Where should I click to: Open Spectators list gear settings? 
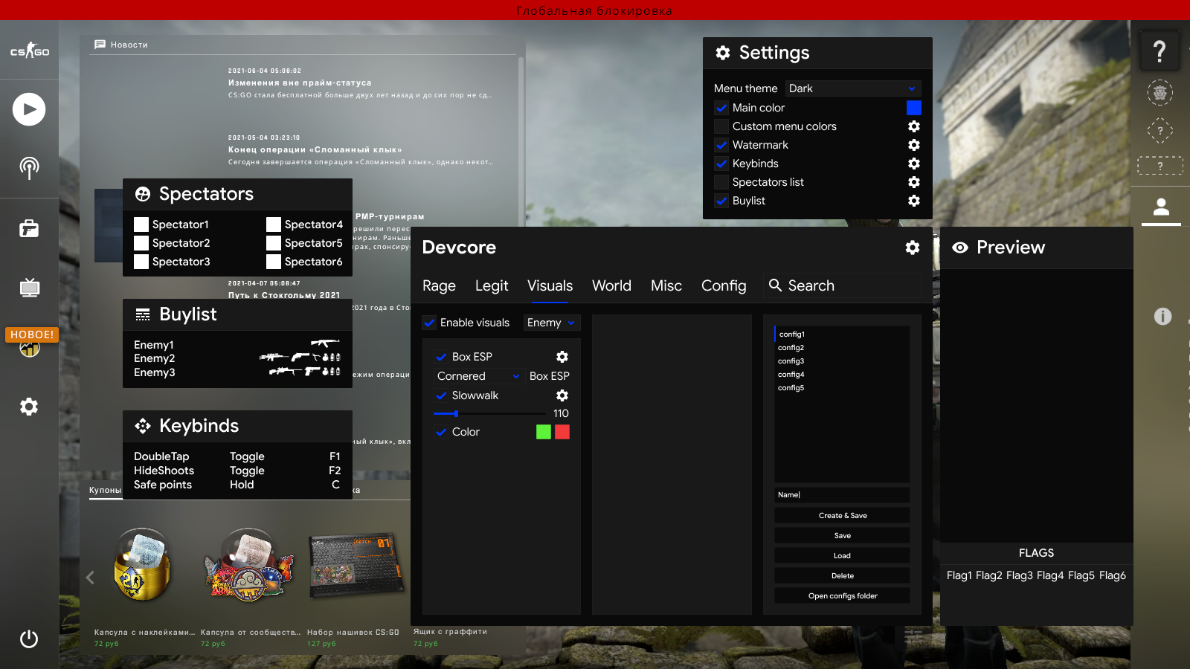click(914, 182)
